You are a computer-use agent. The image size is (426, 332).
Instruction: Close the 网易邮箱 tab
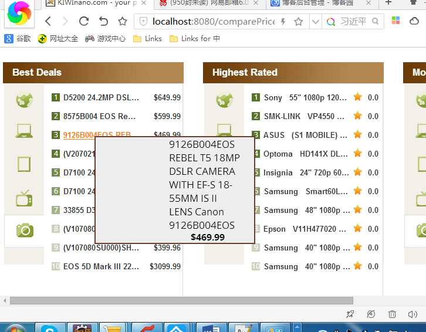(x=256, y=3)
